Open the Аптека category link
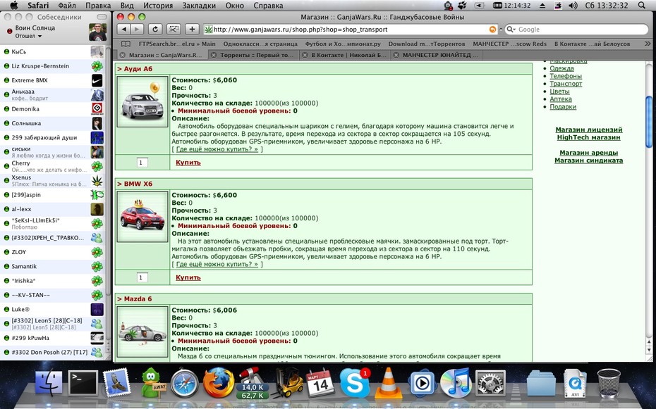656x409 pixels. click(561, 99)
